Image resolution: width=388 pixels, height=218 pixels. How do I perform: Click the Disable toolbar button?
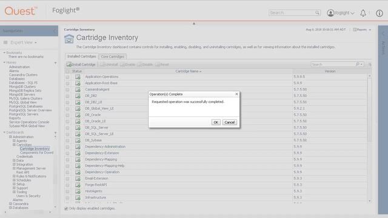pos(145,65)
